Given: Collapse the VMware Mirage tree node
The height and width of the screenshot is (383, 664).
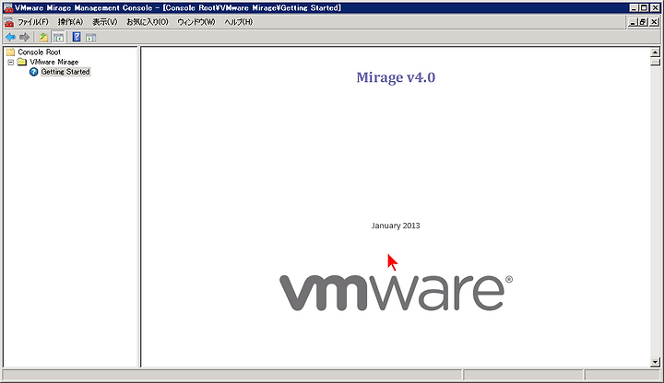Looking at the screenshot, I should point(10,62).
